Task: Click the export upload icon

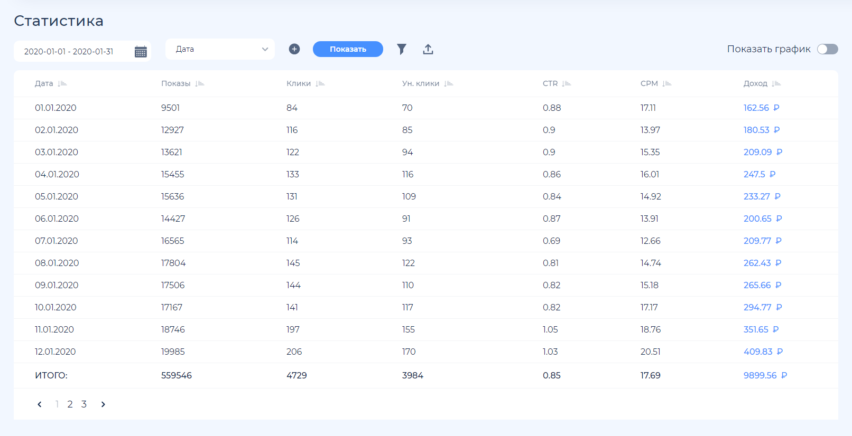Action: coord(428,49)
